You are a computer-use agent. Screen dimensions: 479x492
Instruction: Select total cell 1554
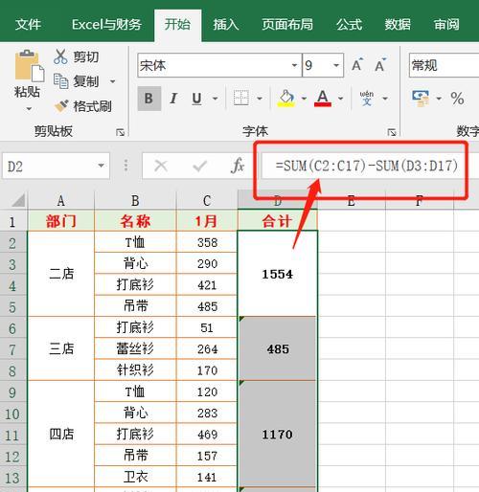point(278,274)
